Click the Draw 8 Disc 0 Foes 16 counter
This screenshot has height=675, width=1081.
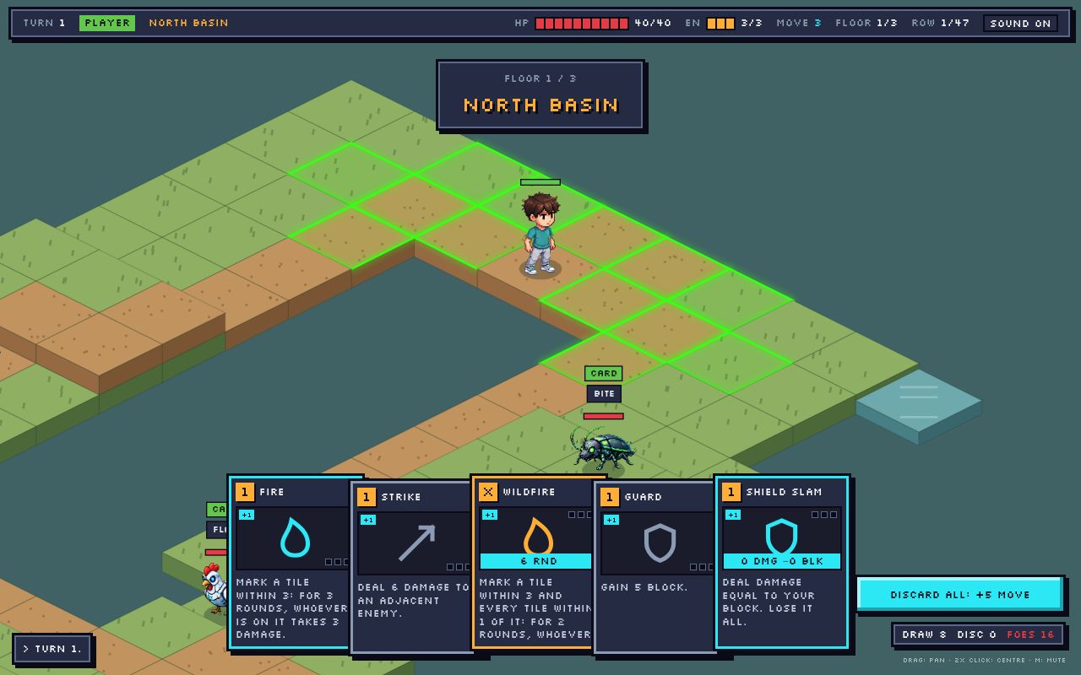point(979,634)
